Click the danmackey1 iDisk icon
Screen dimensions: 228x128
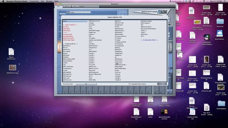tap(219, 35)
